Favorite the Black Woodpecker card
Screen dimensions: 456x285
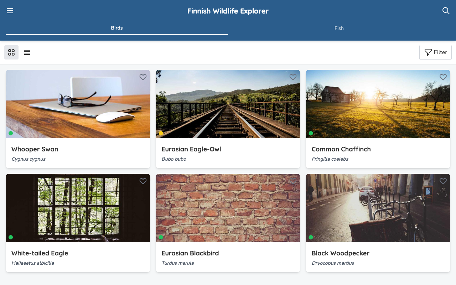[x=443, y=181]
